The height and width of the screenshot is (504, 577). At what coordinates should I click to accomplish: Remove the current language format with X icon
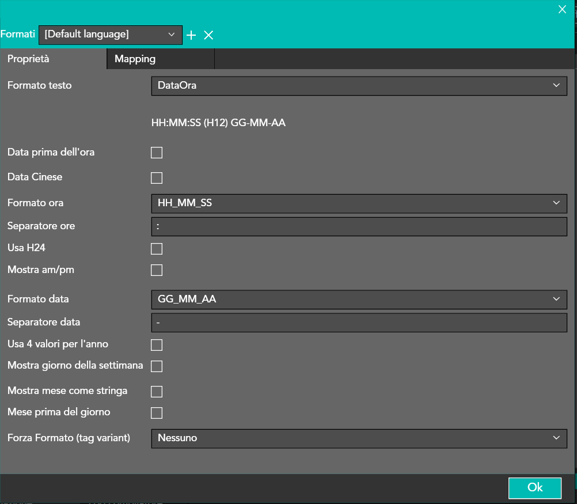[x=208, y=35]
